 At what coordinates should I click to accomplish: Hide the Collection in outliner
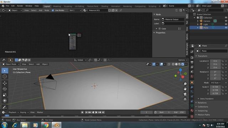click(x=226, y=17)
